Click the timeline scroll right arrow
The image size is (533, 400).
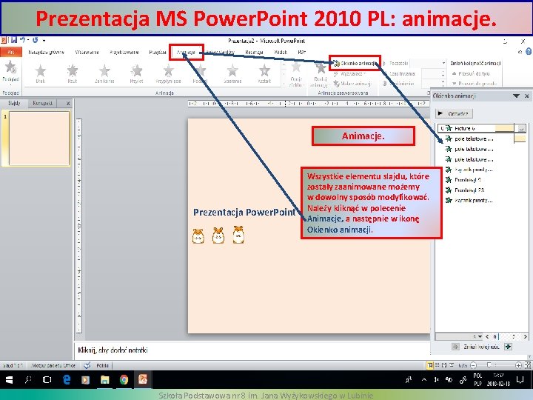coord(526,336)
